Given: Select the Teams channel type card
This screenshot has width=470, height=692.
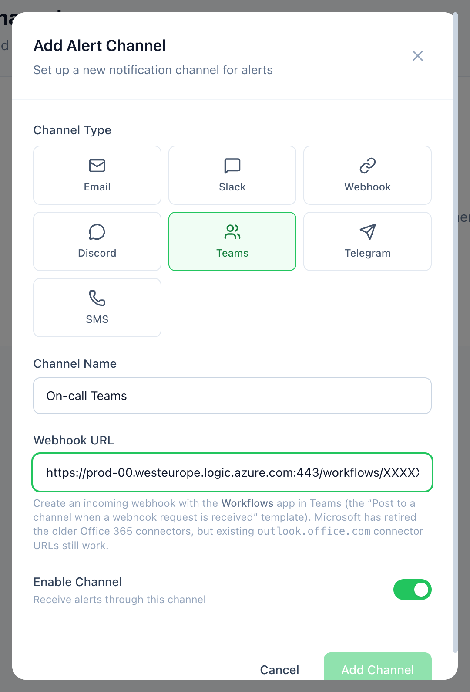Looking at the screenshot, I should 232,241.
